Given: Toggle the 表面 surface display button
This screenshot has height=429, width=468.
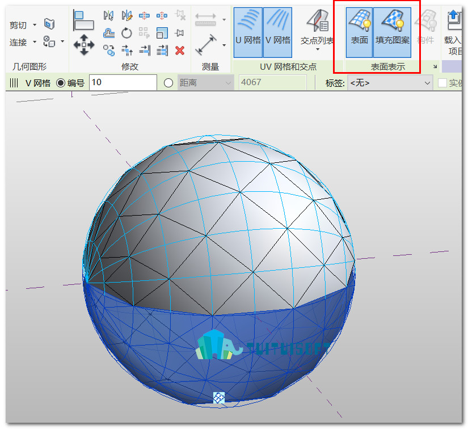Looking at the screenshot, I should coord(359,32).
